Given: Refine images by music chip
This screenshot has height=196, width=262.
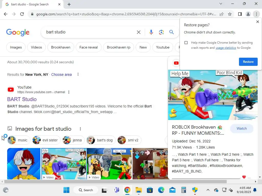Looking at the screenshot, I should [18, 140].
